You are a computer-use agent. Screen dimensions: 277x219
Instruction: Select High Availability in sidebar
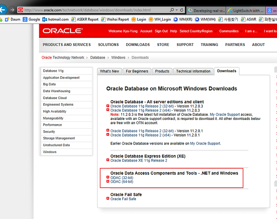coord(67,111)
